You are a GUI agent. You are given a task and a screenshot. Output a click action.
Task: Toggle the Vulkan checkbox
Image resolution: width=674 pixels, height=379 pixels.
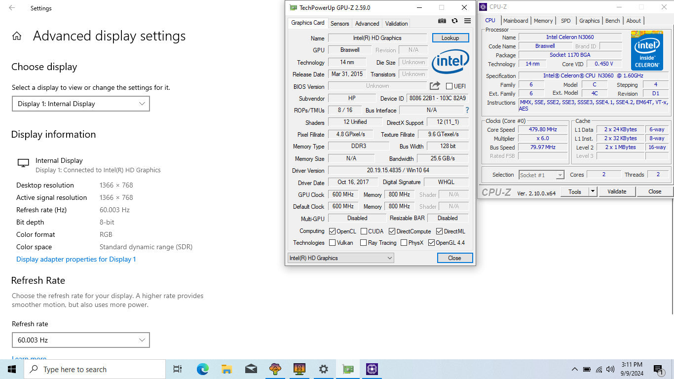(332, 243)
